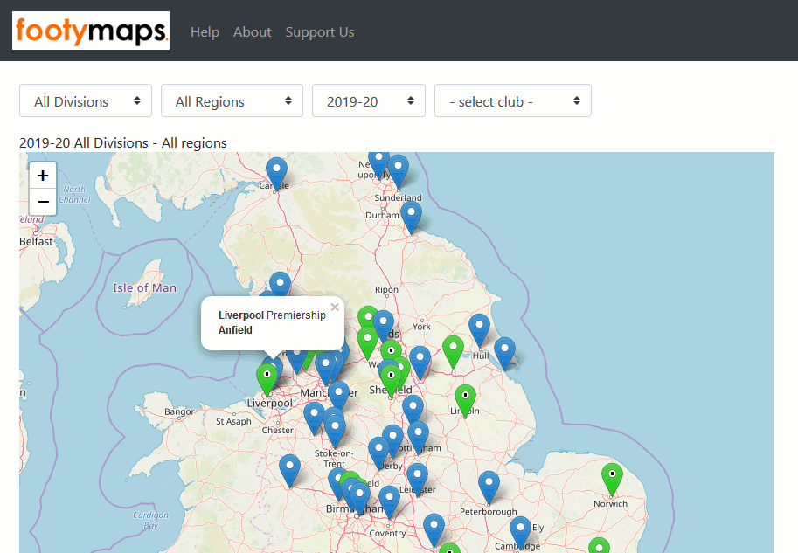Click the blue Cambridge marker pin
Image resolution: width=798 pixels, height=553 pixels.
point(520,530)
